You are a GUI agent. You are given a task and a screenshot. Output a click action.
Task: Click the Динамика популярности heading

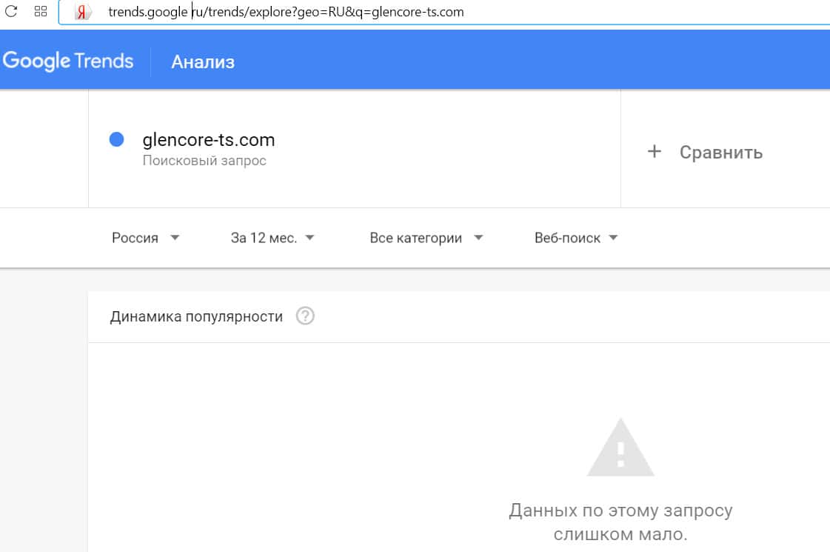point(196,316)
